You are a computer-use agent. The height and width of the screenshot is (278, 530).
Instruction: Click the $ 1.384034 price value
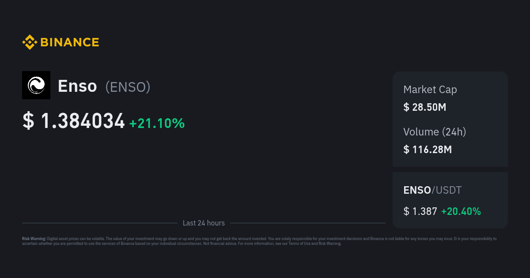tap(83, 121)
